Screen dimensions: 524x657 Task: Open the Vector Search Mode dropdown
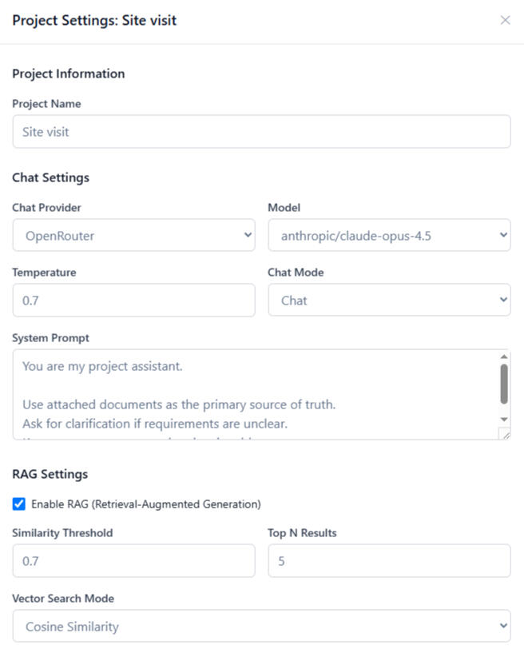click(261, 626)
